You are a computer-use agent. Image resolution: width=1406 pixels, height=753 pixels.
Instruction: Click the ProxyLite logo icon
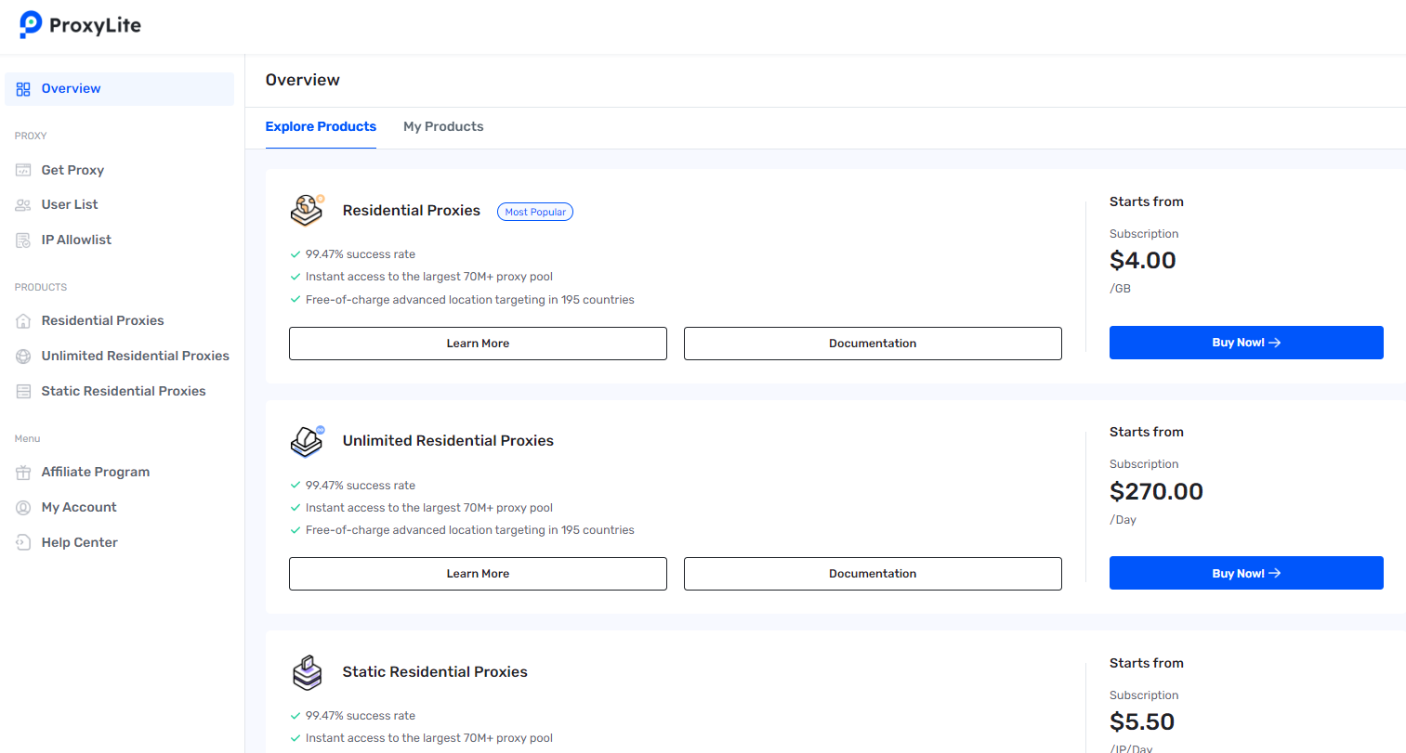pyautogui.click(x=31, y=24)
